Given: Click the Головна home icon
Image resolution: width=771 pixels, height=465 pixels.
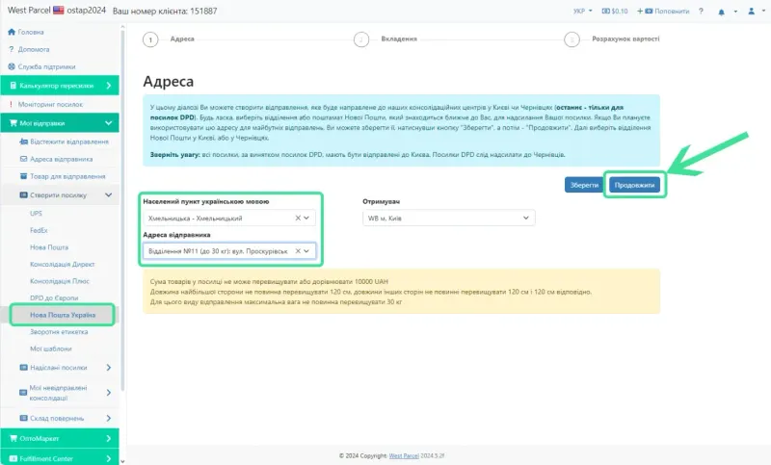Looking at the screenshot, I should [x=12, y=32].
